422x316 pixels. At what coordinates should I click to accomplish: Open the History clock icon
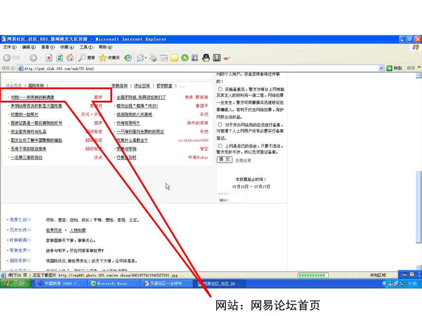(x=128, y=58)
